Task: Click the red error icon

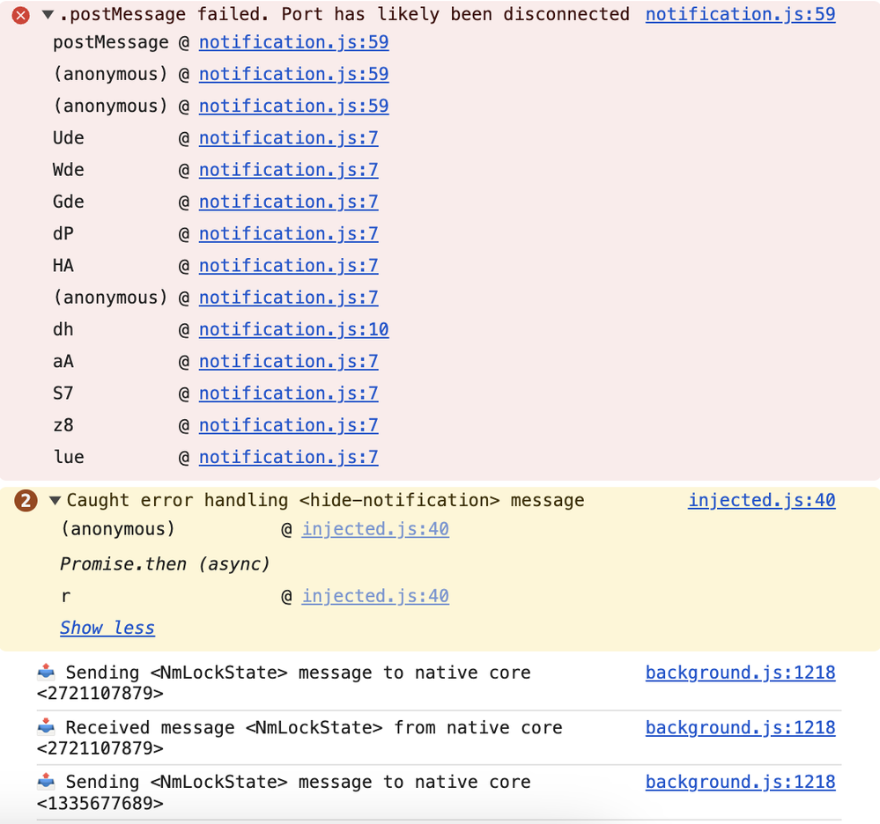Action: [21, 15]
